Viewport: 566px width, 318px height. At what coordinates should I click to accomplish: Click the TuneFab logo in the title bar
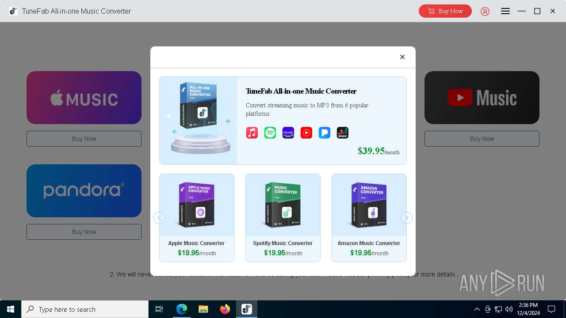click(13, 11)
